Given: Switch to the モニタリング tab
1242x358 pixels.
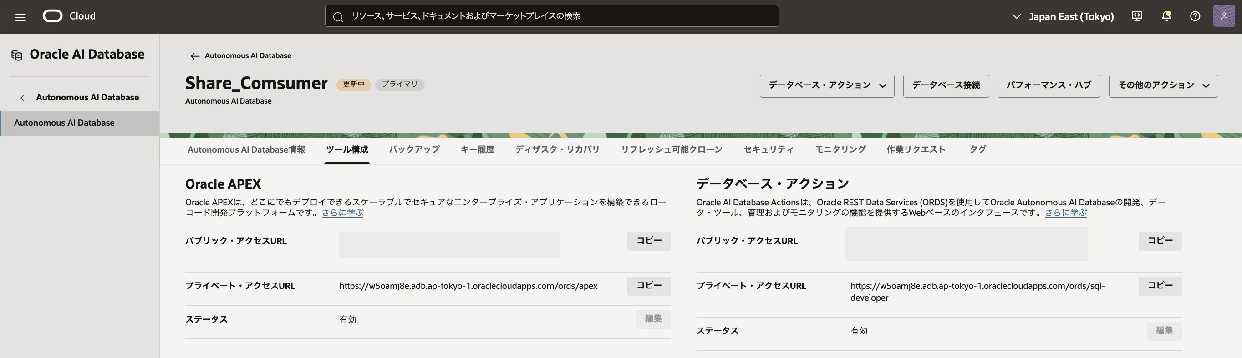Looking at the screenshot, I should point(840,149).
